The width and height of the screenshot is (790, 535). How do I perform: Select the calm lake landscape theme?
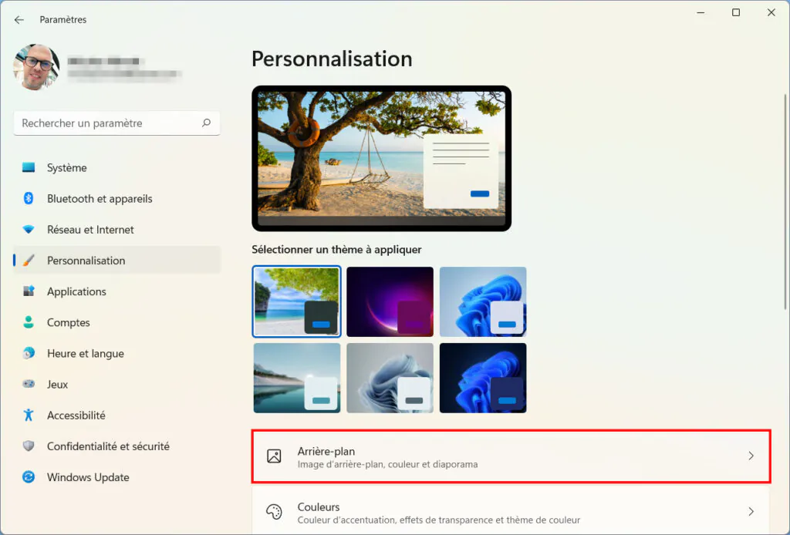[297, 378]
